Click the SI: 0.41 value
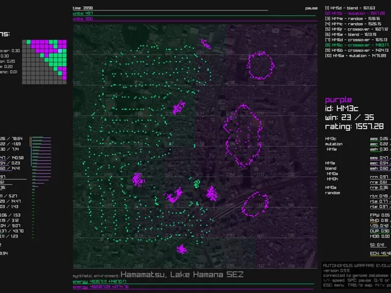 pos(377,245)
